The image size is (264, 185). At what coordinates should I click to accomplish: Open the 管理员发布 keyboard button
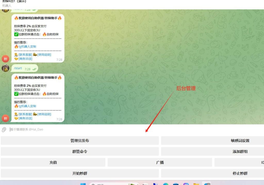[80, 141]
